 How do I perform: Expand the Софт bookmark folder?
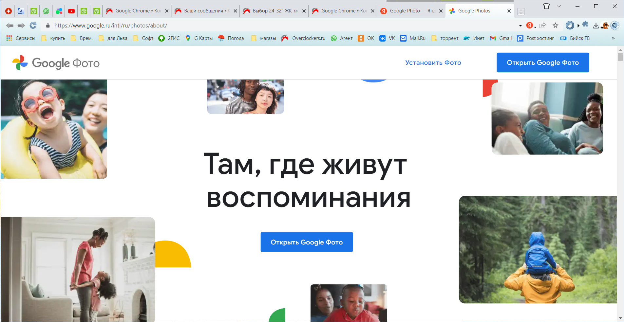point(143,38)
